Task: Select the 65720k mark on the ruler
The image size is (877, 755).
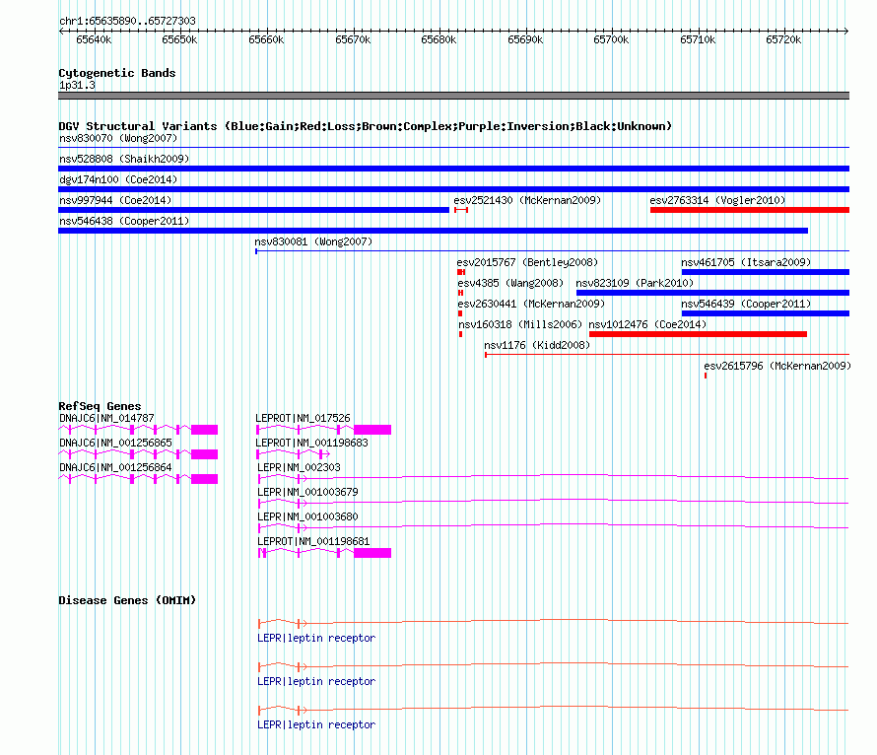Action: coord(783,39)
